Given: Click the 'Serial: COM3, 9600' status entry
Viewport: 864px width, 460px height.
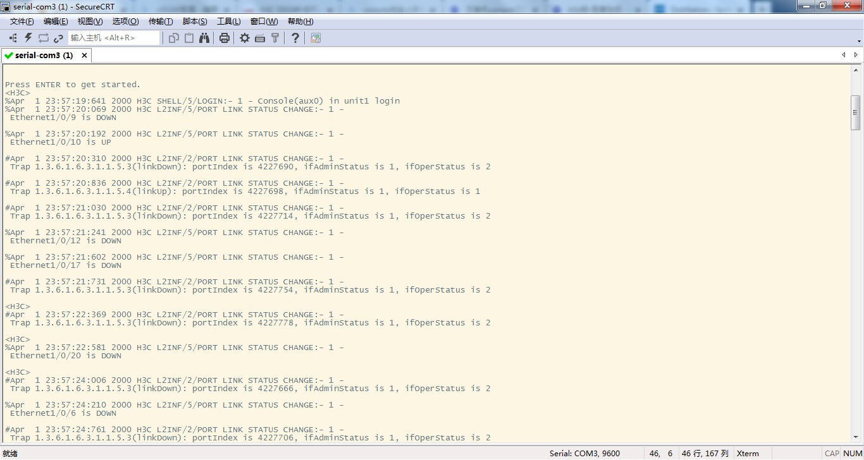Looking at the screenshot, I should (584, 454).
